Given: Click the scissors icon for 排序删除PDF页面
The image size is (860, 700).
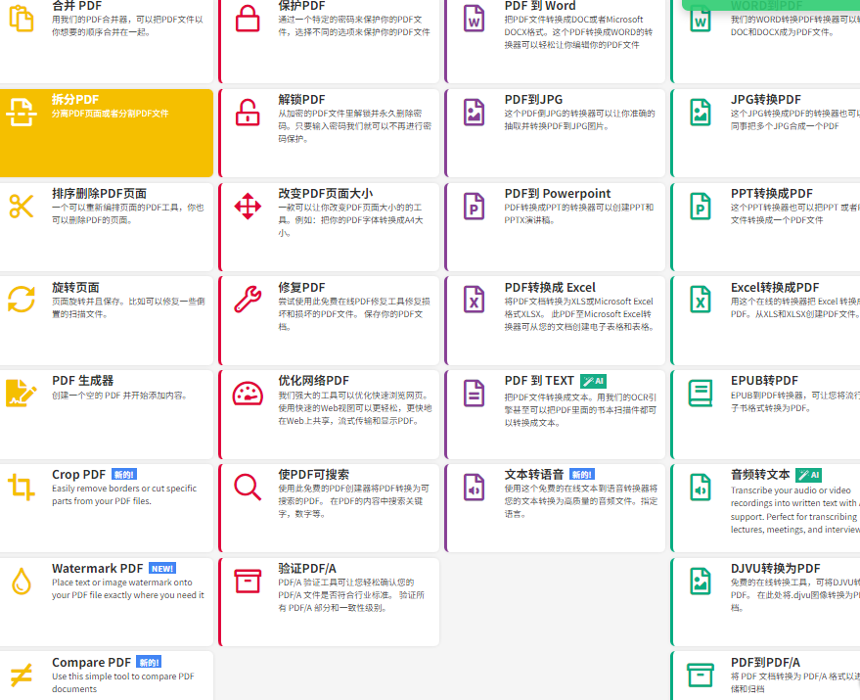Looking at the screenshot, I should [x=22, y=206].
